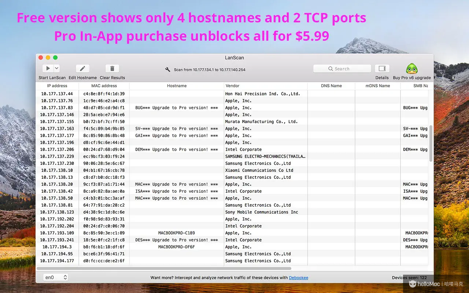Viewport: 469px width, 293px height.
Task: Sort by IP address column header
Action: point(57,86)
